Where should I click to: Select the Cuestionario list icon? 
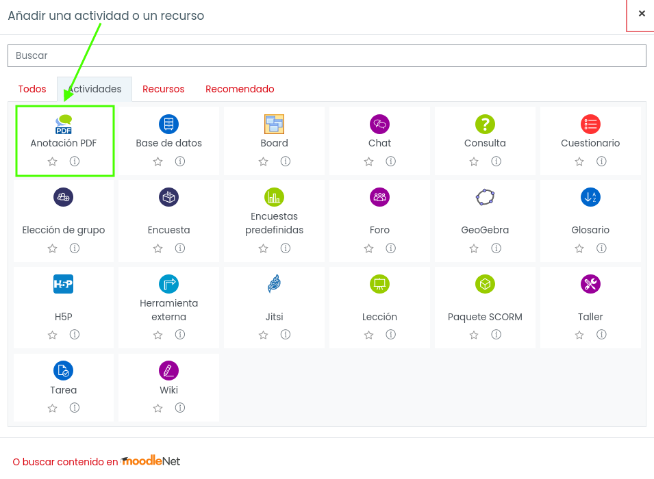point(590,125)
